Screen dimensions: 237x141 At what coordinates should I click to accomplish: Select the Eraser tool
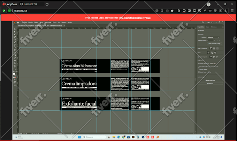(15, 50)
